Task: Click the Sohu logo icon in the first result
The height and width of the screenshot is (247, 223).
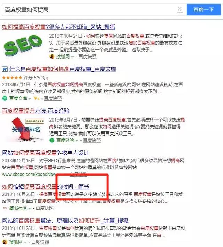Action: tap(52, 56)
